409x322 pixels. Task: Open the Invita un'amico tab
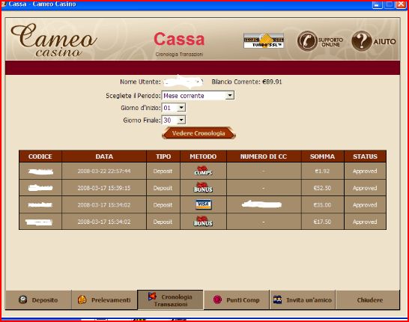pyautogui.click(x=303, y=300)
